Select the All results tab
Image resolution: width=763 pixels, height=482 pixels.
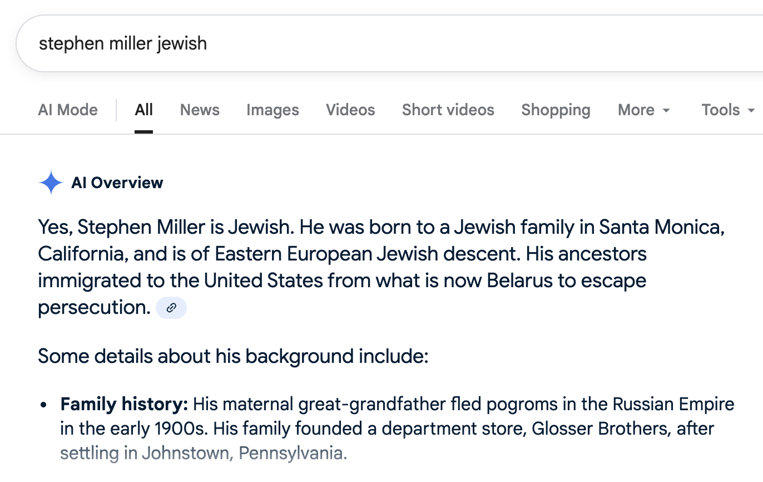[143, 110]
